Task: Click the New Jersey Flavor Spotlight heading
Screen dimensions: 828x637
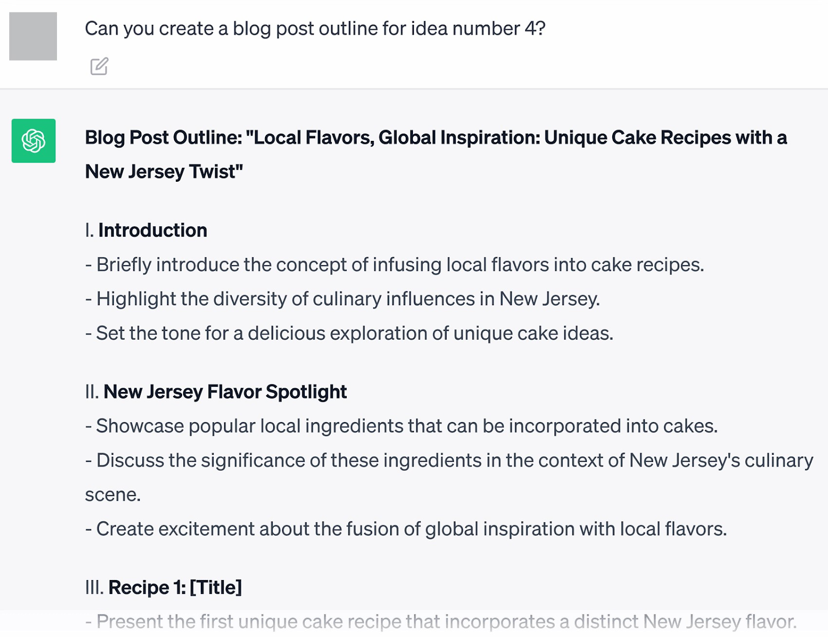Action: point(226,392)
